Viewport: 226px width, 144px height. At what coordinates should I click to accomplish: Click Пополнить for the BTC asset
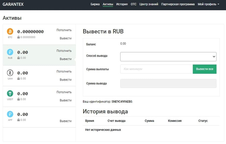point(64,30)
